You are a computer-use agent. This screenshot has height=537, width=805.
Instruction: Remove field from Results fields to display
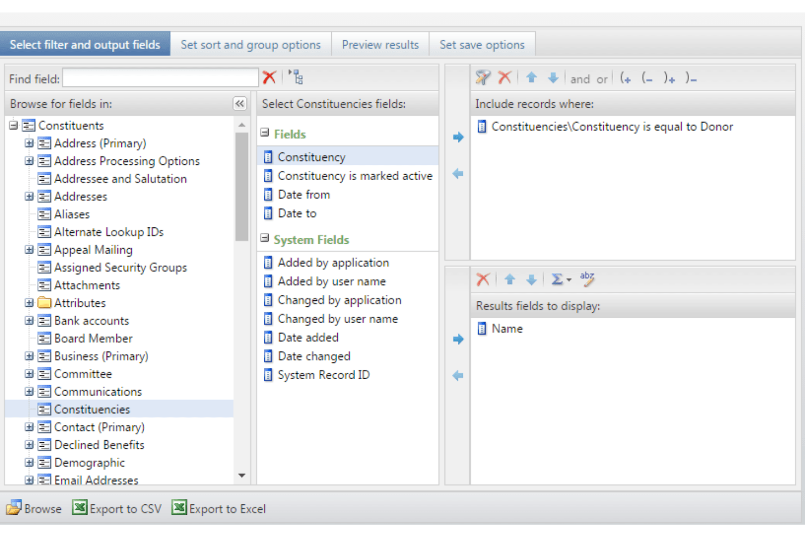[x=458, y=375]
